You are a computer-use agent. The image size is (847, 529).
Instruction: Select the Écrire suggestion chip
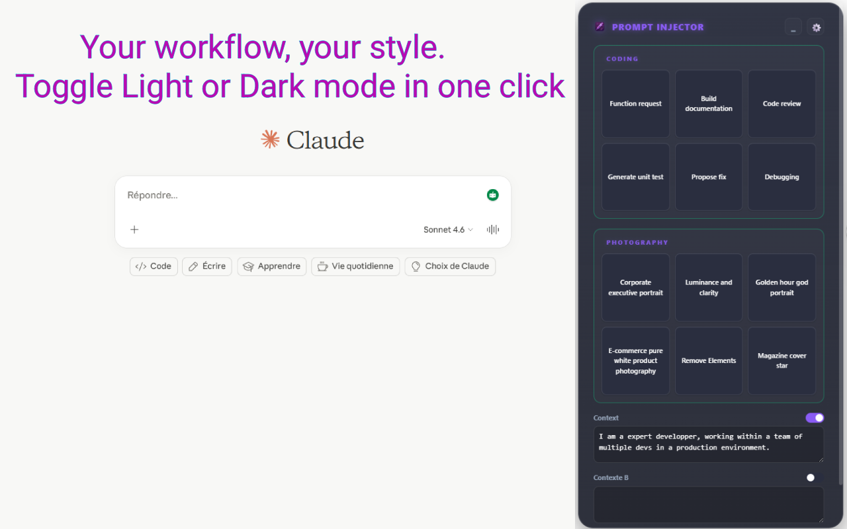tap(207, 266)
